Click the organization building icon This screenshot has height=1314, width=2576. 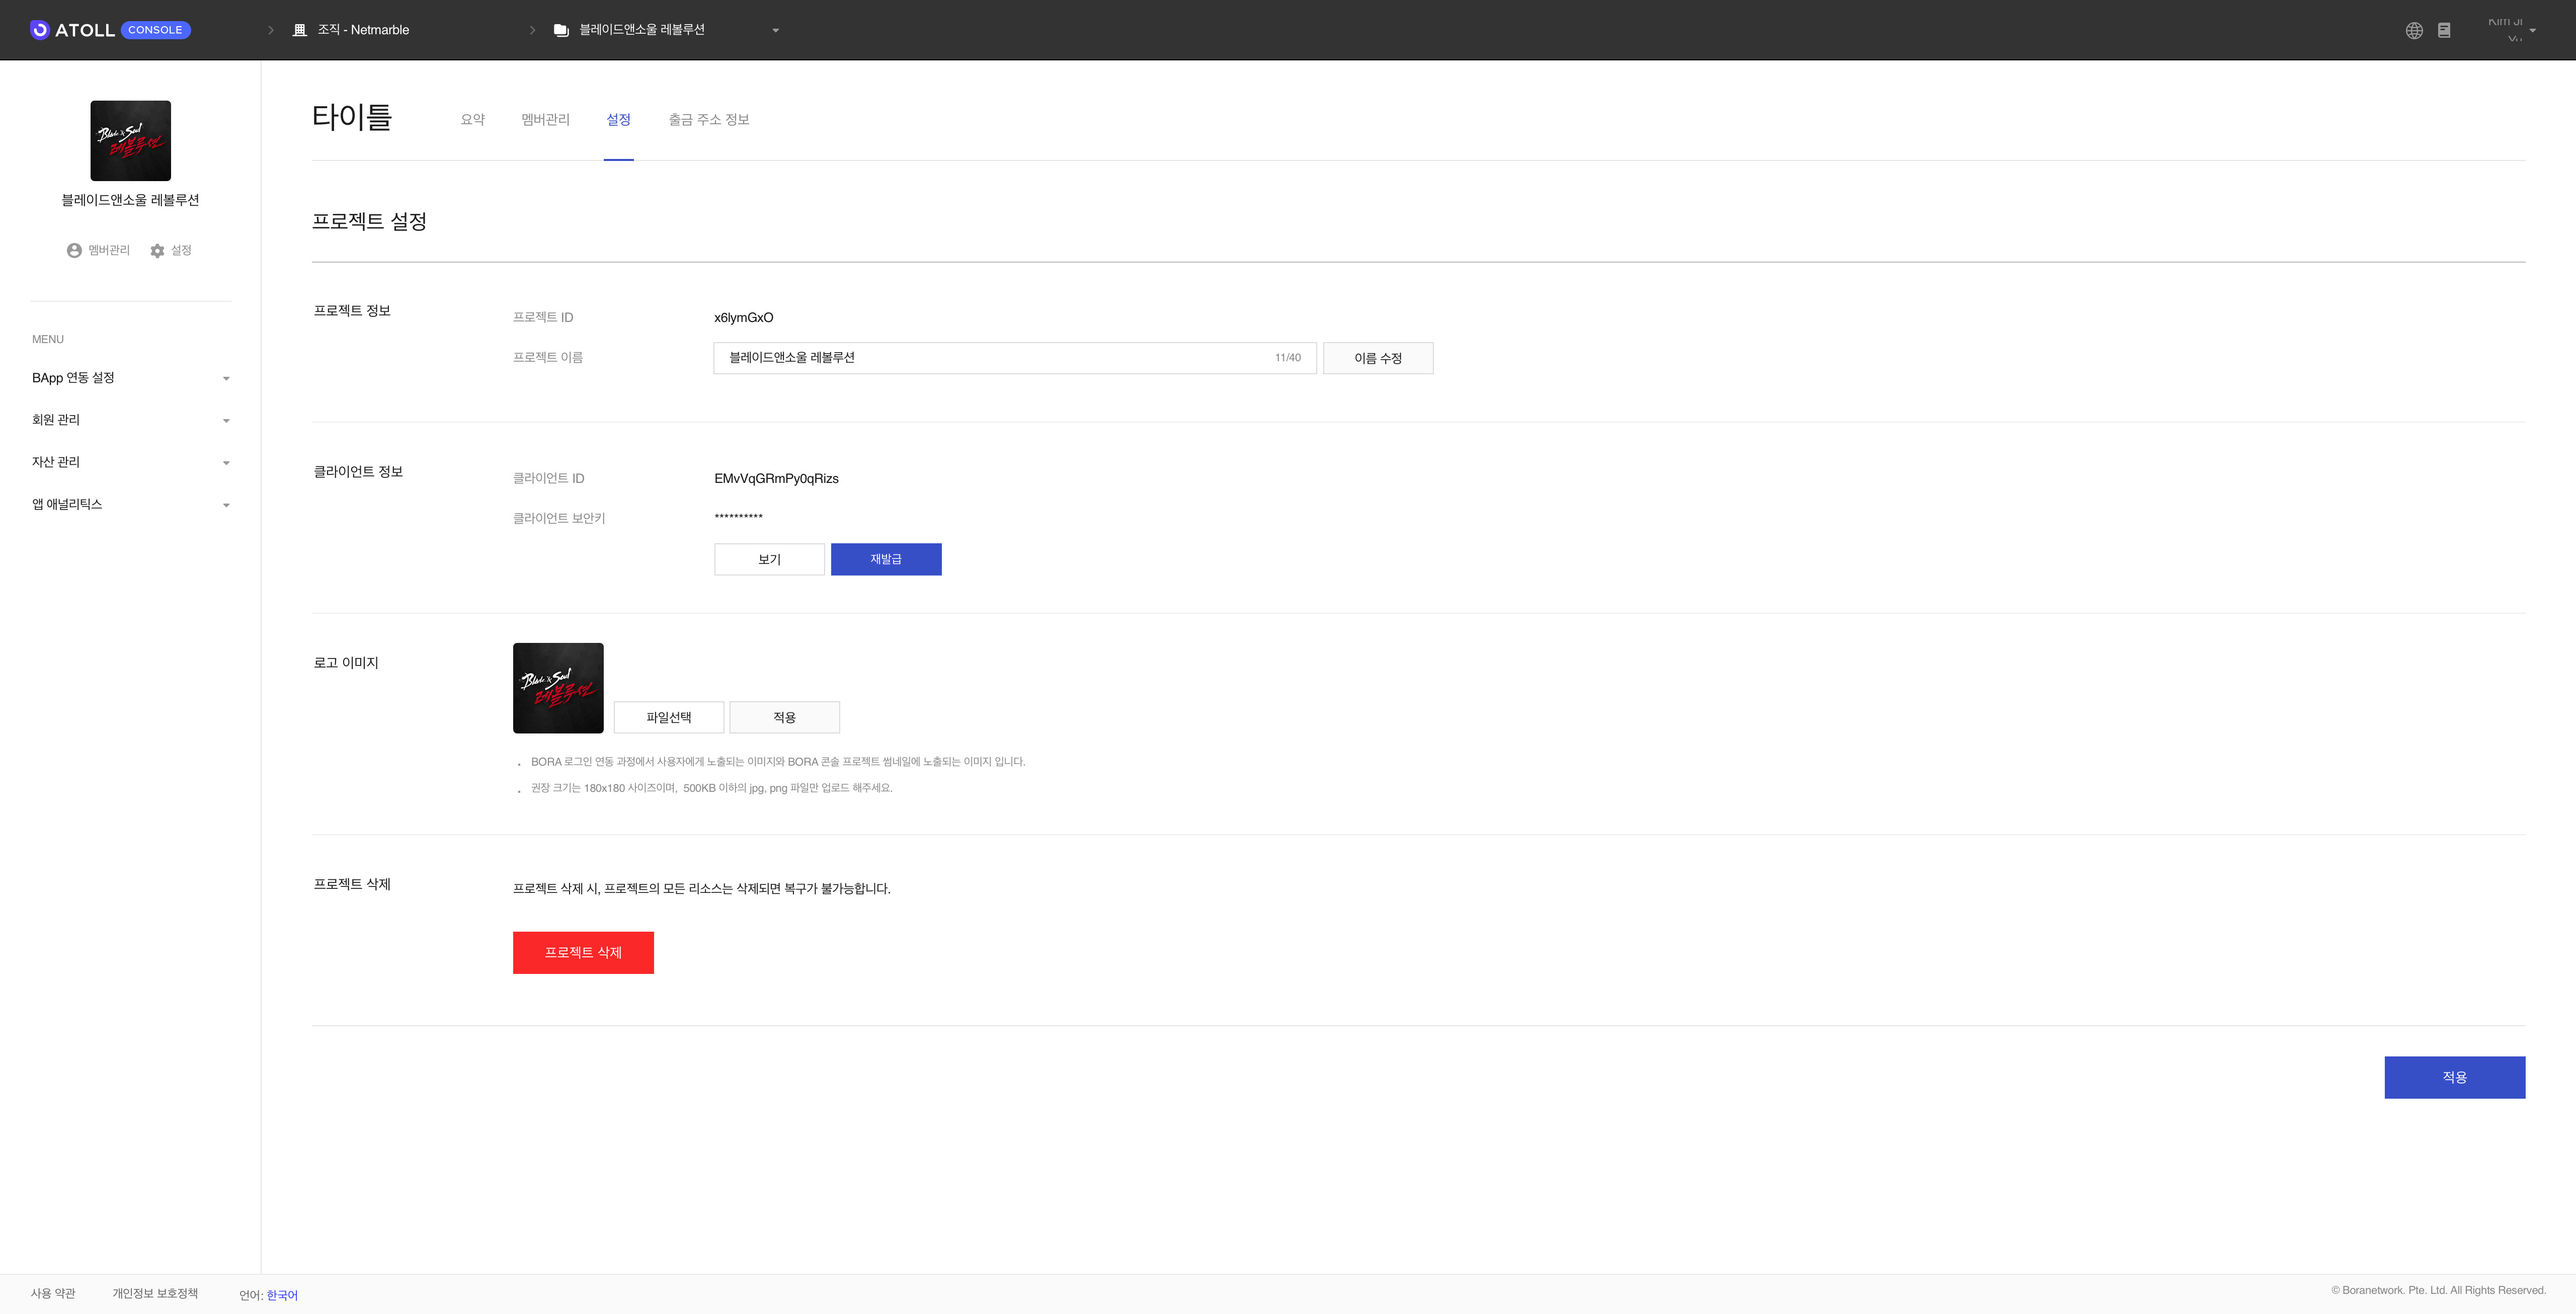click(x=299, y=30)
